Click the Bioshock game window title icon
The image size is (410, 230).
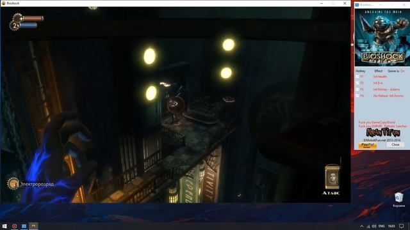[3, 3]
